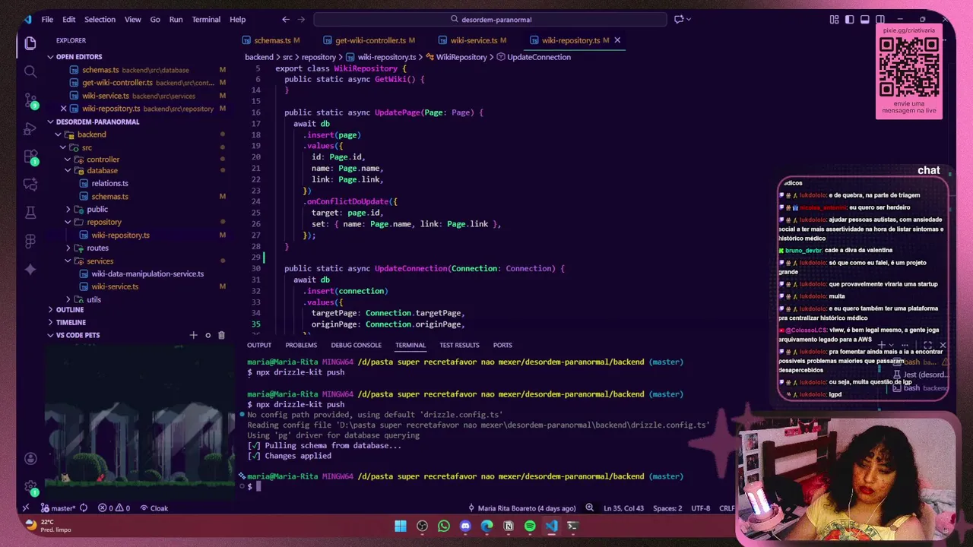Open the Windows Start button
973x547 pixels.
pyautogui.click(x=401, y=526)
